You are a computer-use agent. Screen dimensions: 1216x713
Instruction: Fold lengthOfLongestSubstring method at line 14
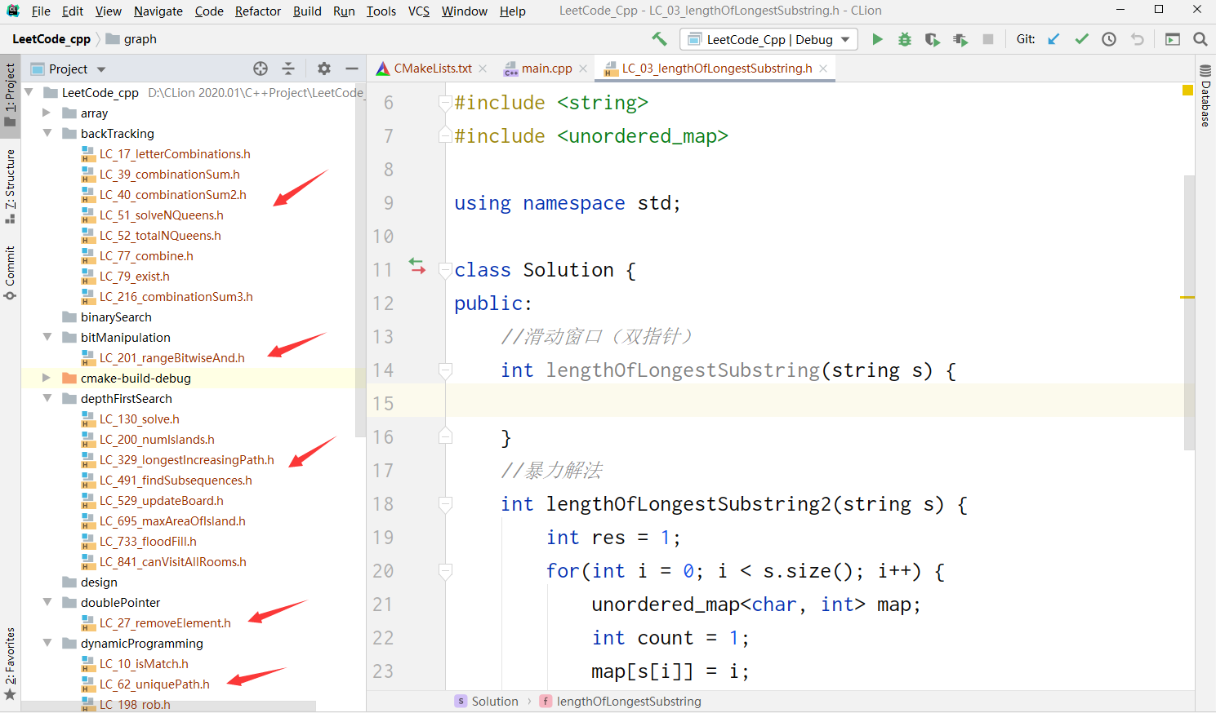(x=445, y=370)
